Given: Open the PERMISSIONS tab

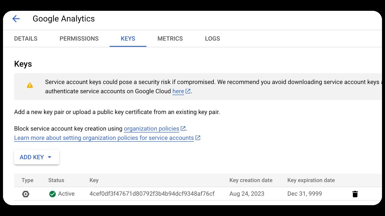Looking at the screenshot, I should [79, 39].
